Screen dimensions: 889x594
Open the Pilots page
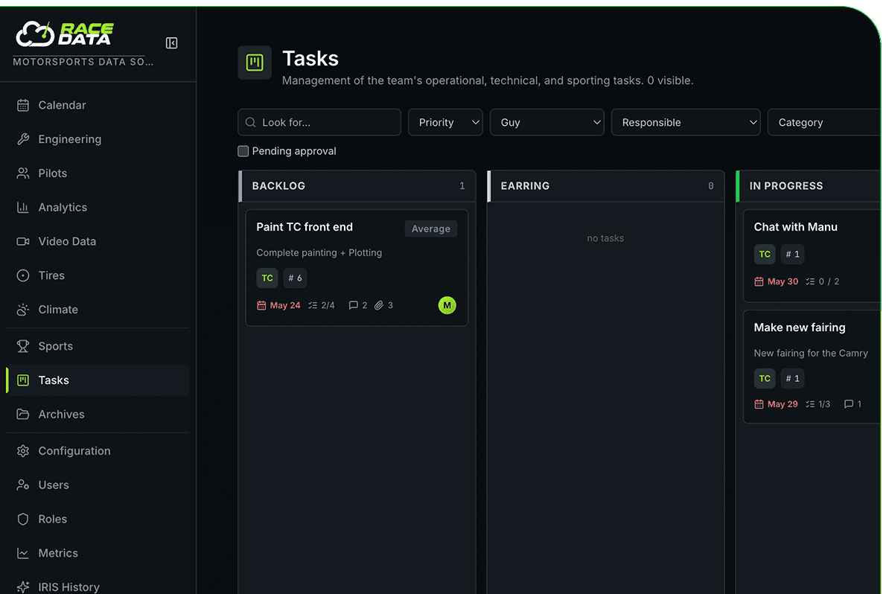click(98, 173)
